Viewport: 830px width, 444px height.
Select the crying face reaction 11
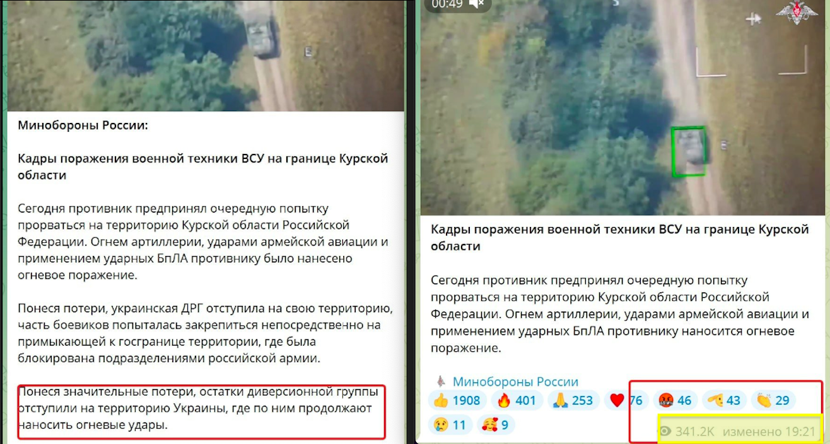pyautogui.click(x=450, y=425)
